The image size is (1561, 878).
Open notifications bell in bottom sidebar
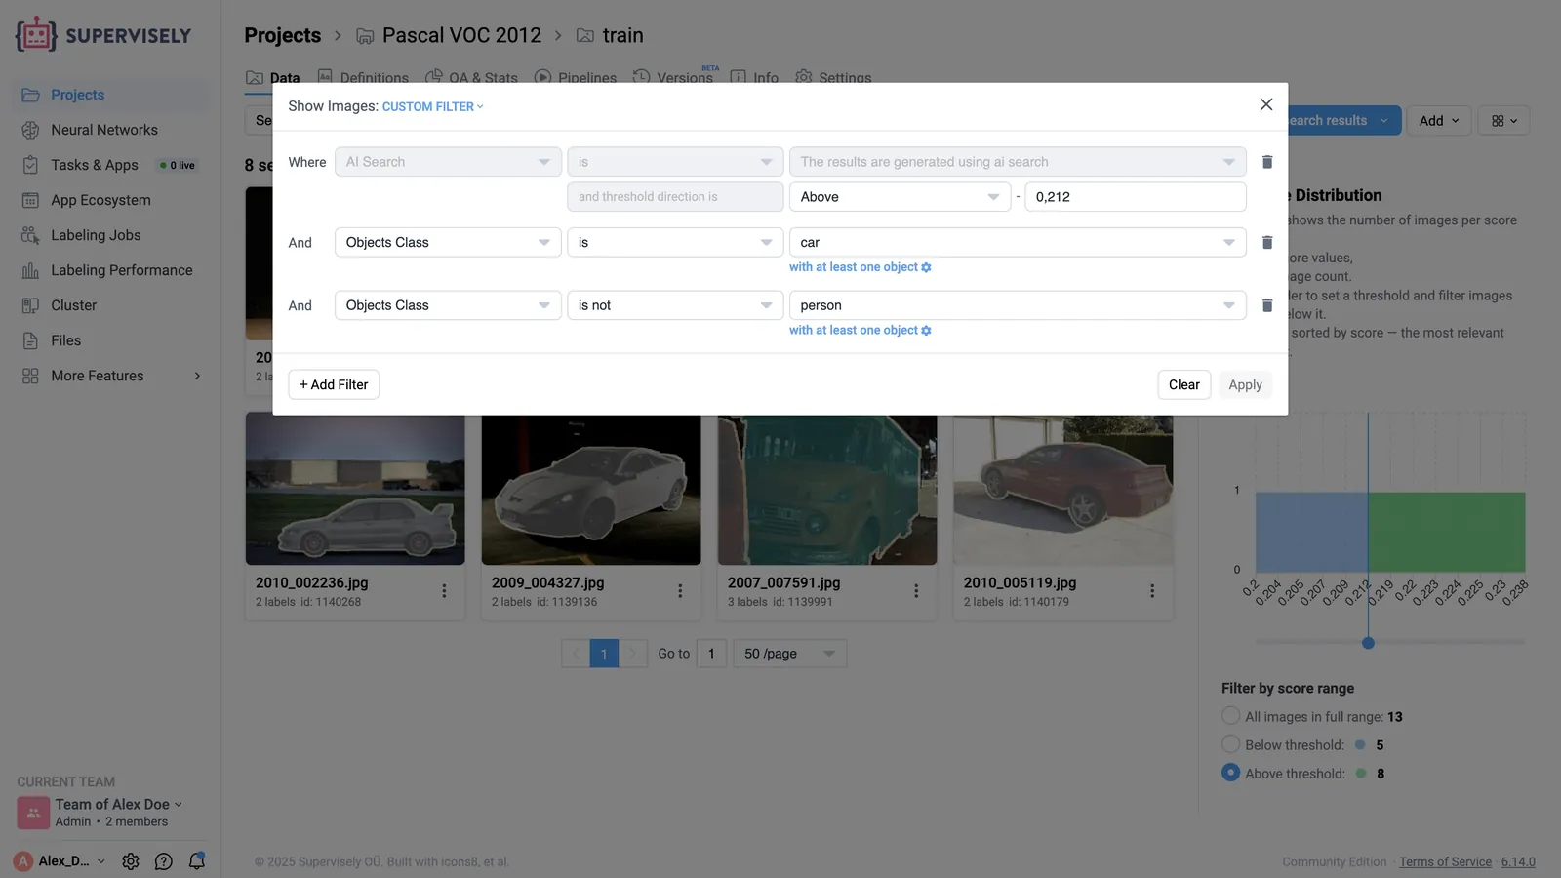[197, 860]
